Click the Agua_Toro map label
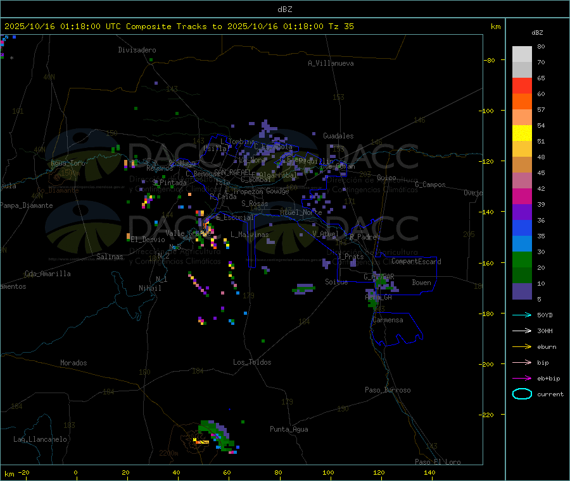 [68, 163]
